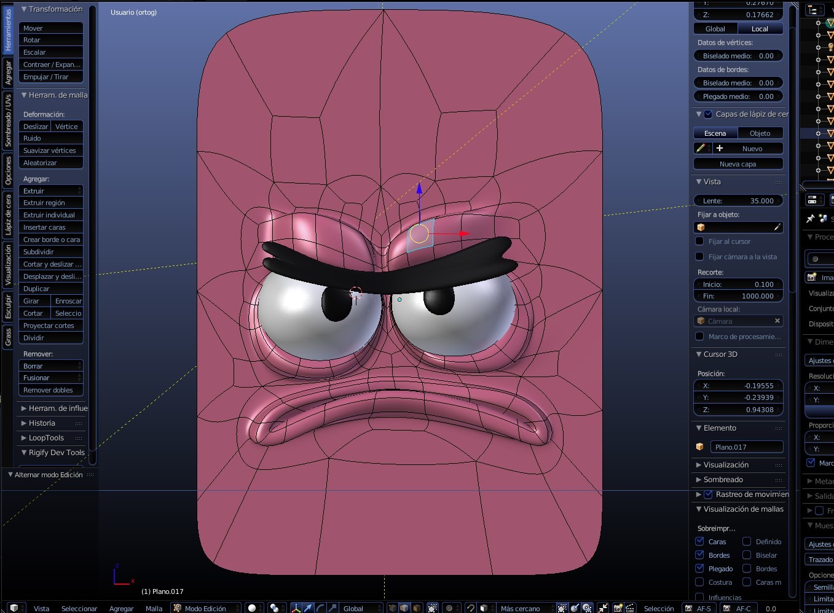Click the Subdividir button
834x613 pixels.
pos(51,252)
